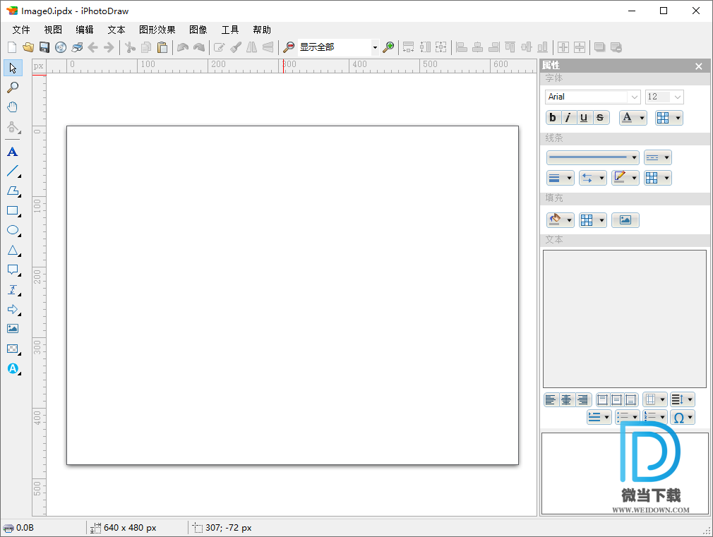Image resolution: width=713 pixels, height=537 pixels.
Task: Toggle bold formatting
Action: click(553, 118)
